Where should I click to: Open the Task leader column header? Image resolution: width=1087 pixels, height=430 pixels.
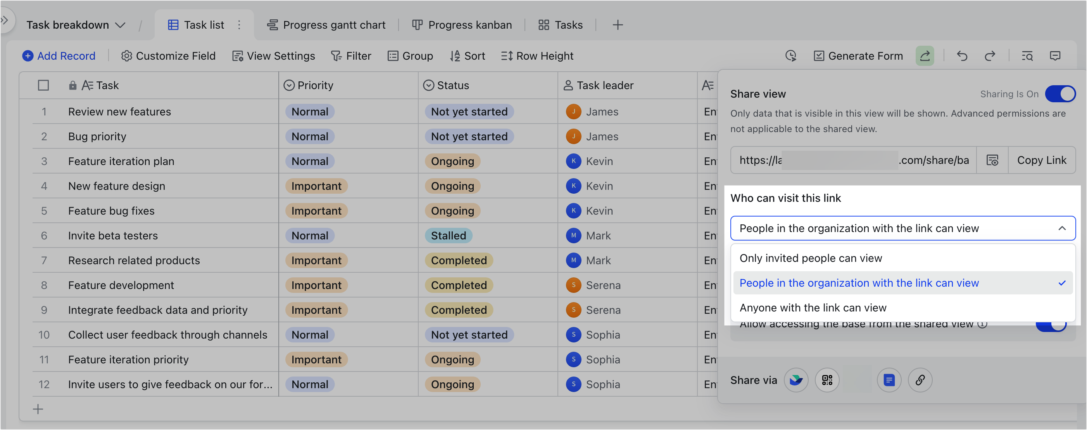tap(628, 85)
